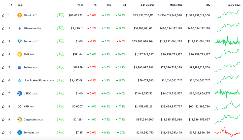The height and width of the screenshot is (140, 243).
Task: Toggle the favorite star for XRP
Action: tap(3, 106)
